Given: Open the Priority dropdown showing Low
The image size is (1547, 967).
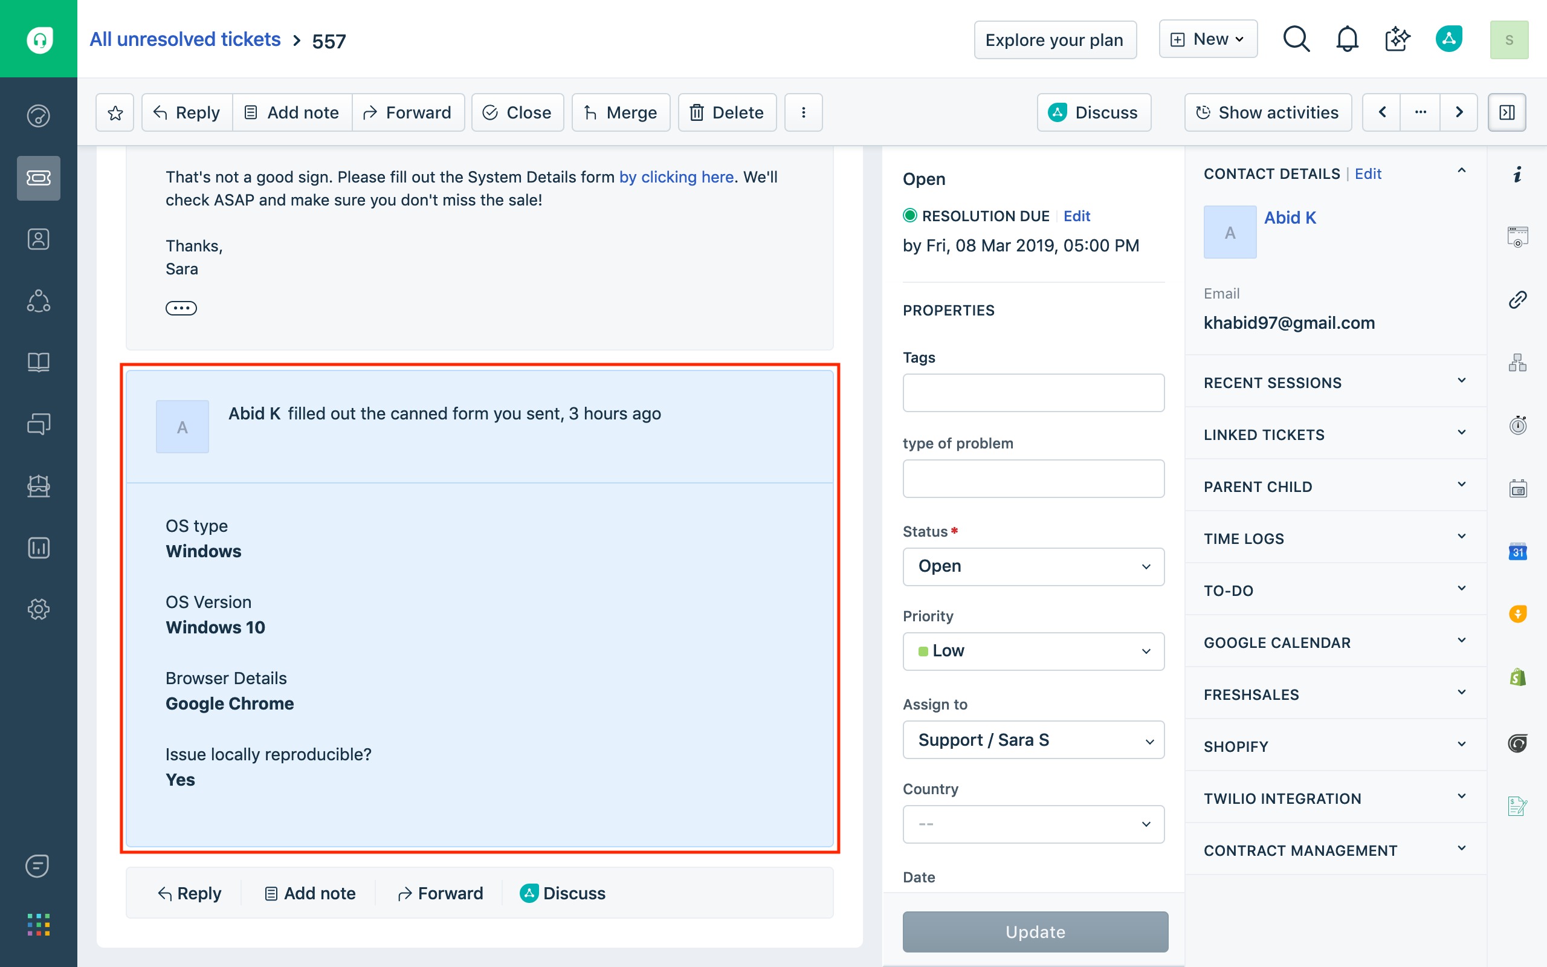Looking at the screenshot, I should (1033, 651).
